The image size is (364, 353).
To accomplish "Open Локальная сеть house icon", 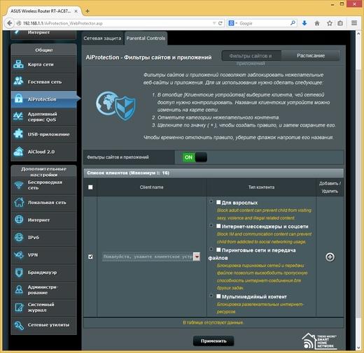I will (19, 202).
